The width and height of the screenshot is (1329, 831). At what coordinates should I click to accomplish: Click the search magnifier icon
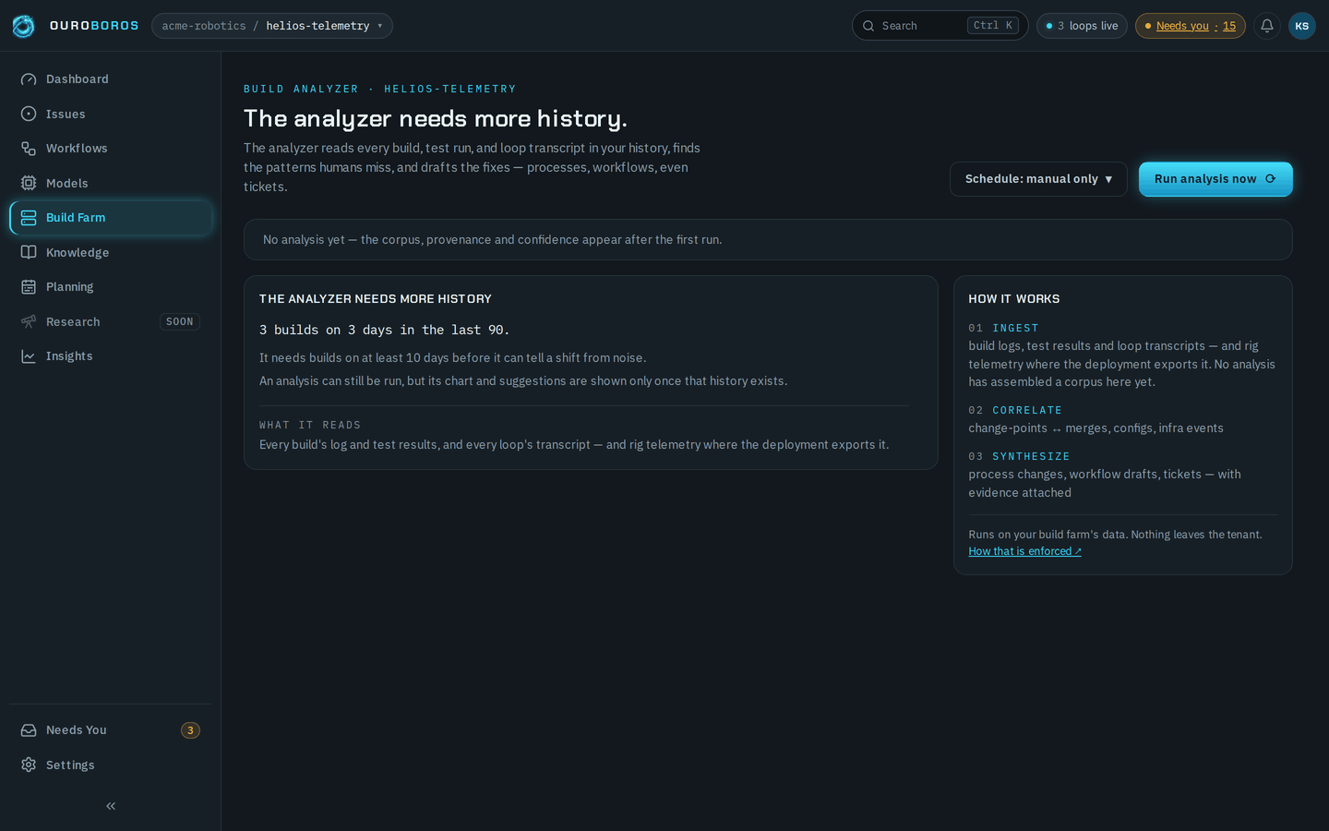coord(868,26)
